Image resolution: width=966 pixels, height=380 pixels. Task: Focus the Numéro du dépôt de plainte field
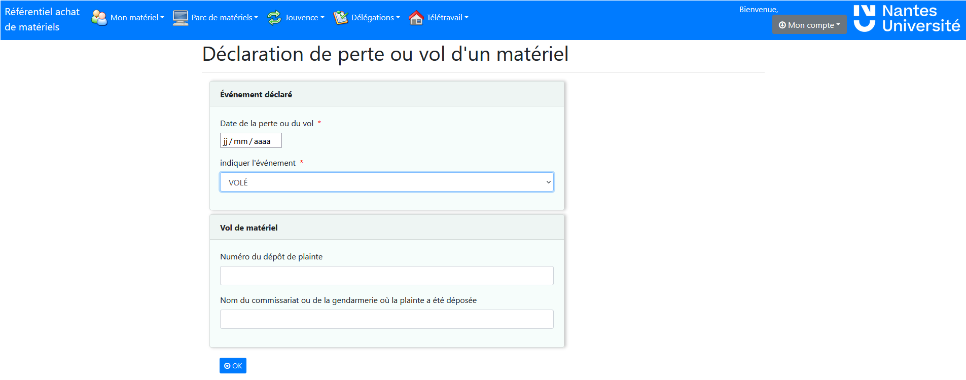(x=386, y=276)
